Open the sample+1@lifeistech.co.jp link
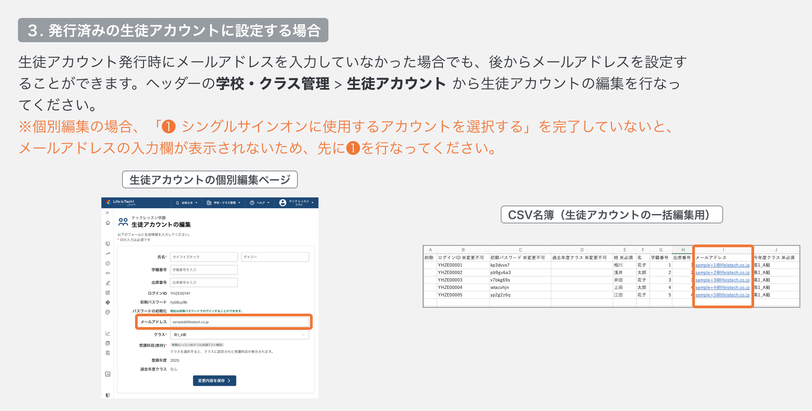This screenshot has width=812, height=411. (722, 265)
